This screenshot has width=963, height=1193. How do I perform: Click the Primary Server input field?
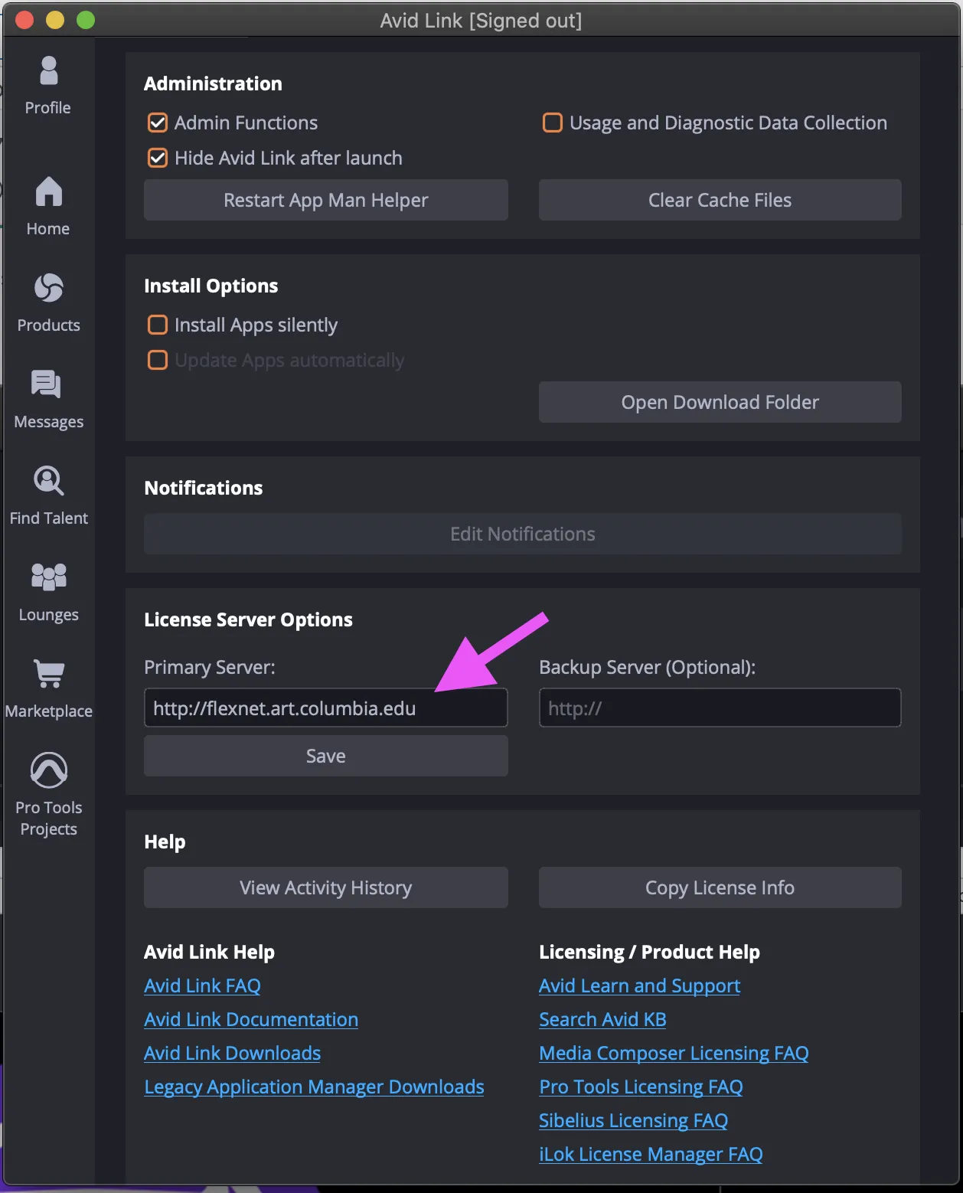[x=326, y=708]
